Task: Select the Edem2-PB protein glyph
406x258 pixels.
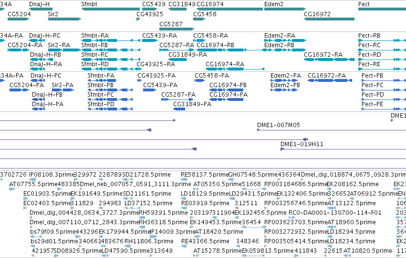Action: [x=284, y=90]
